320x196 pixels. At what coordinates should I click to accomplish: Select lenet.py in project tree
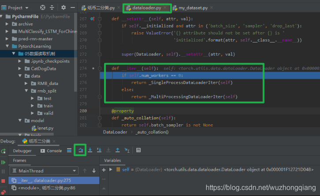tap(42, 128)
